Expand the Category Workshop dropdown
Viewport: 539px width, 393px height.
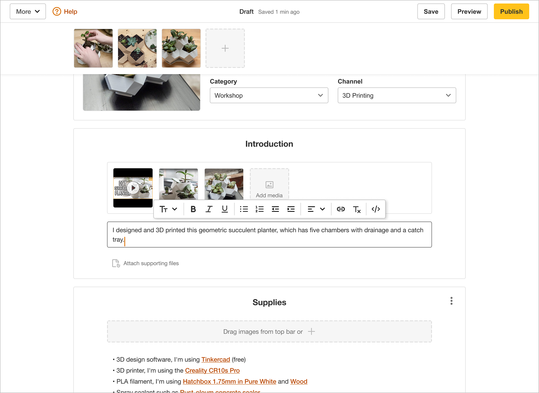(269, 95)
